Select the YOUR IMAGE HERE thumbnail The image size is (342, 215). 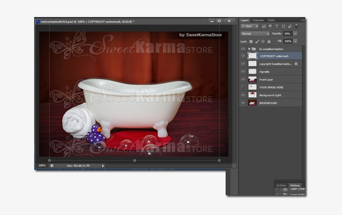(252, 87)
